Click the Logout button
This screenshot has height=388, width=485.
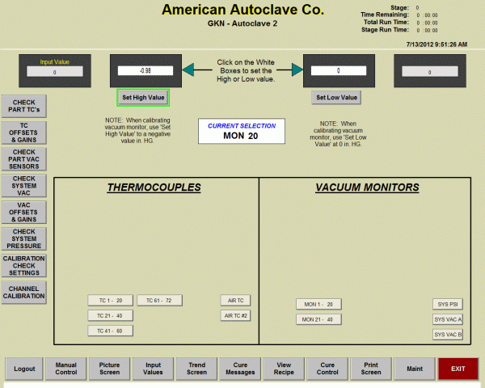coord(24,369)
